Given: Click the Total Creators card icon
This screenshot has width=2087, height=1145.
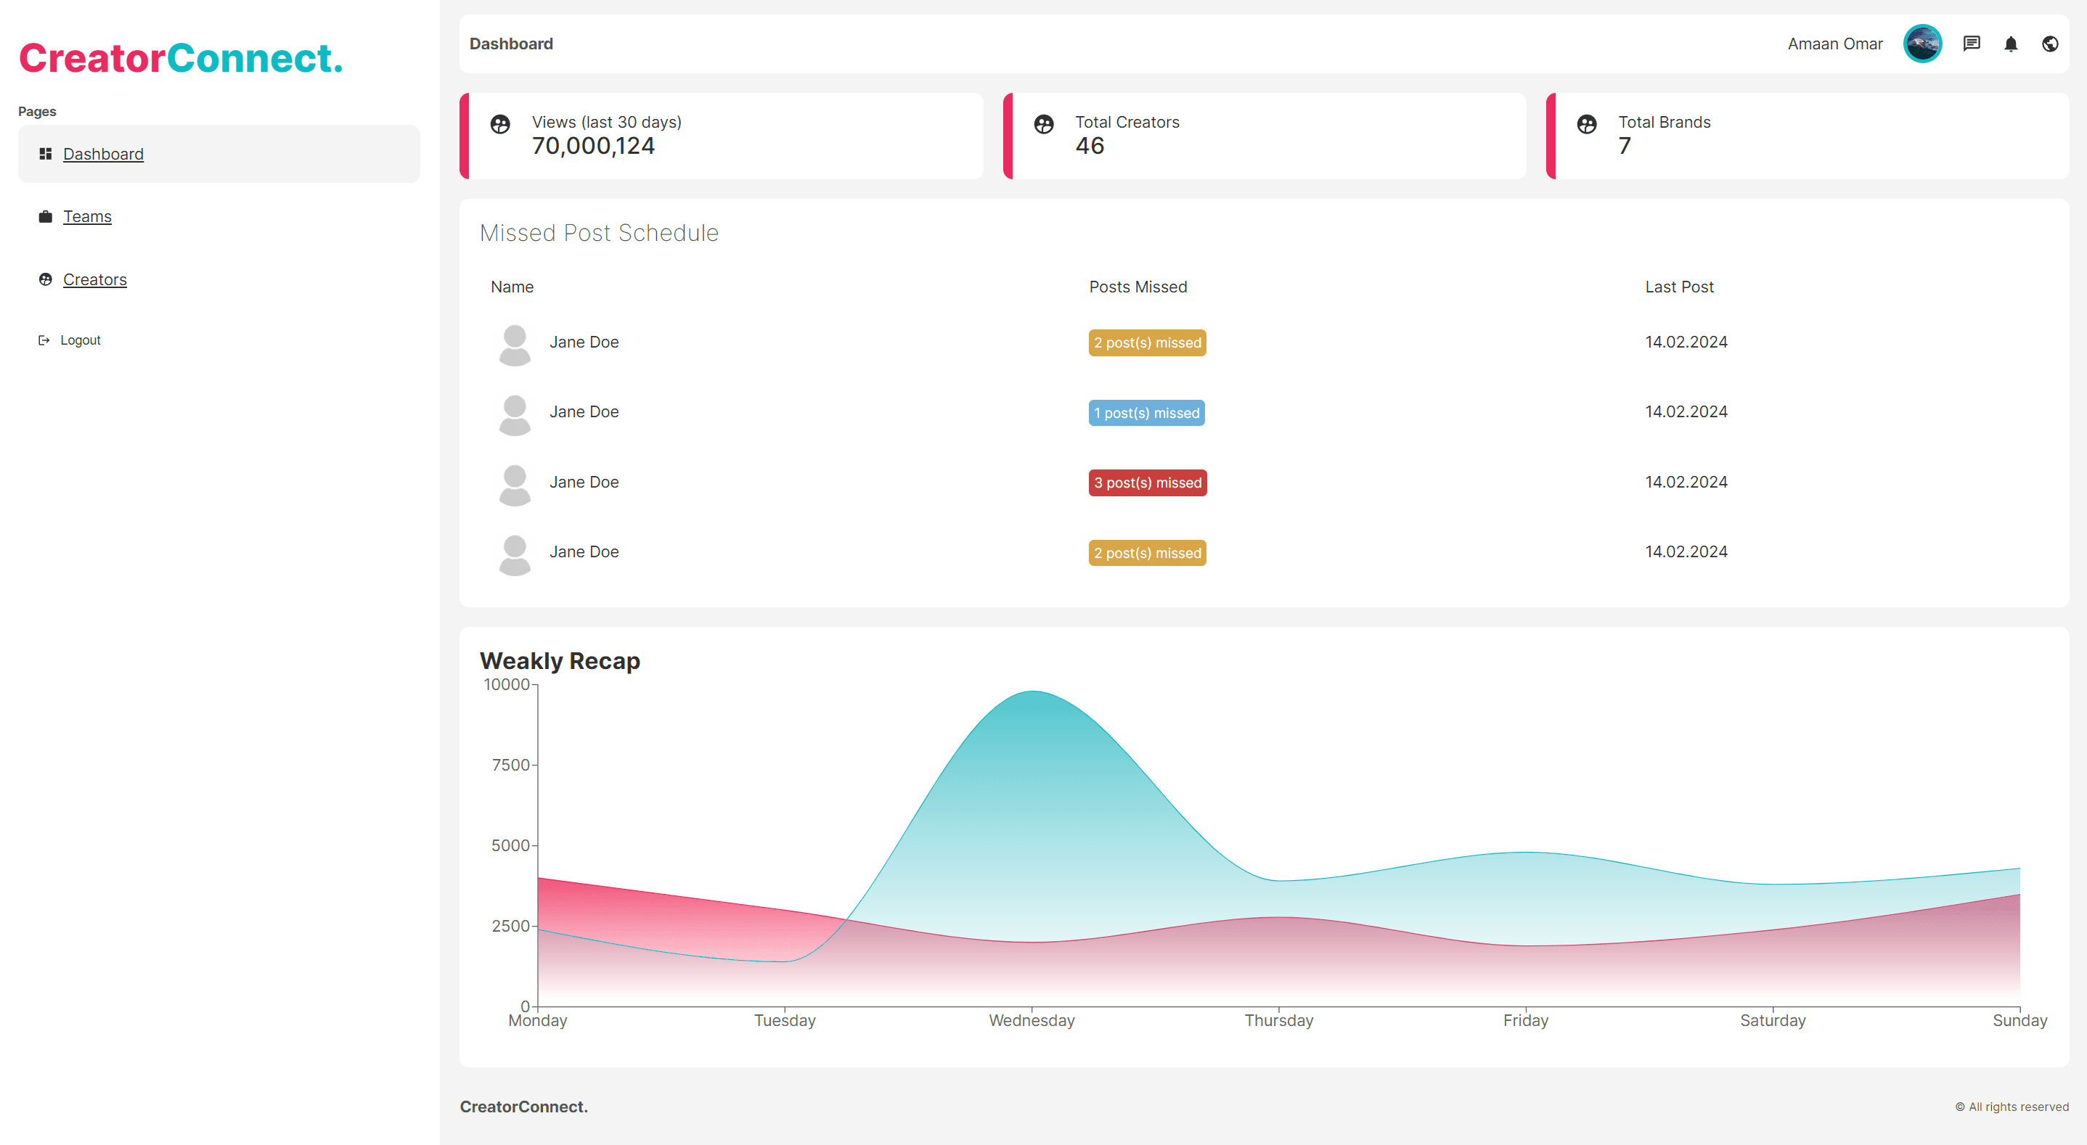Looking at the screenshot, I should 1044,124.
